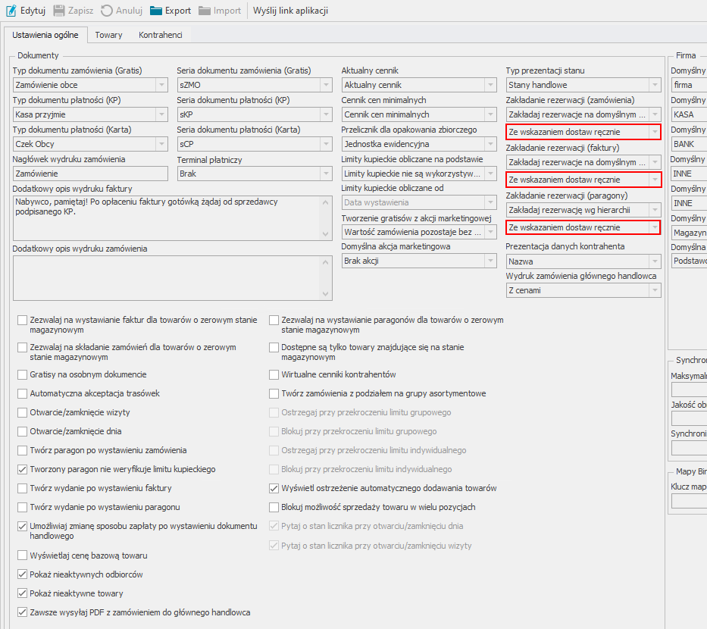
Task: Uncheck Pokaż nieaktywne towary
Action: click(22, 593)
